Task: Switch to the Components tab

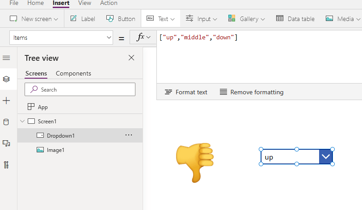Action: pyautogui.click(x=73, y=73)
